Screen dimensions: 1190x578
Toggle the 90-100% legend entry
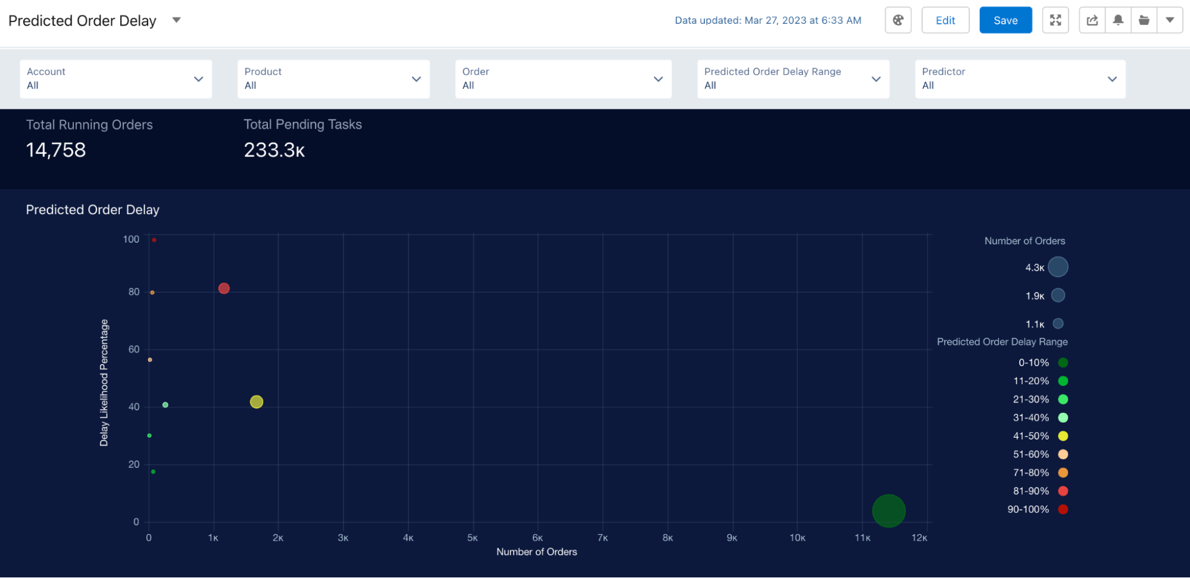(x=1063, y=509)
